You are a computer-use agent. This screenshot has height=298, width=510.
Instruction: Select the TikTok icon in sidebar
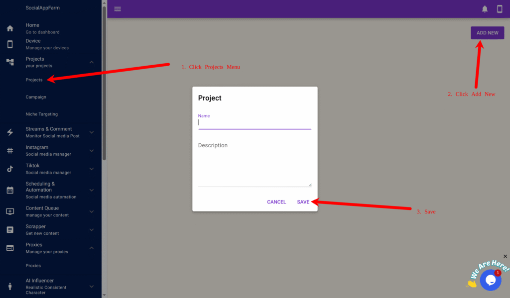pyautogui.click(x=10, y=169)
